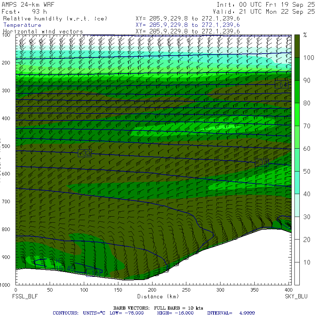The image size is (317, 317).
Task: Click the white 10-20% colorbar segment
Action: (x=297, y=250)
